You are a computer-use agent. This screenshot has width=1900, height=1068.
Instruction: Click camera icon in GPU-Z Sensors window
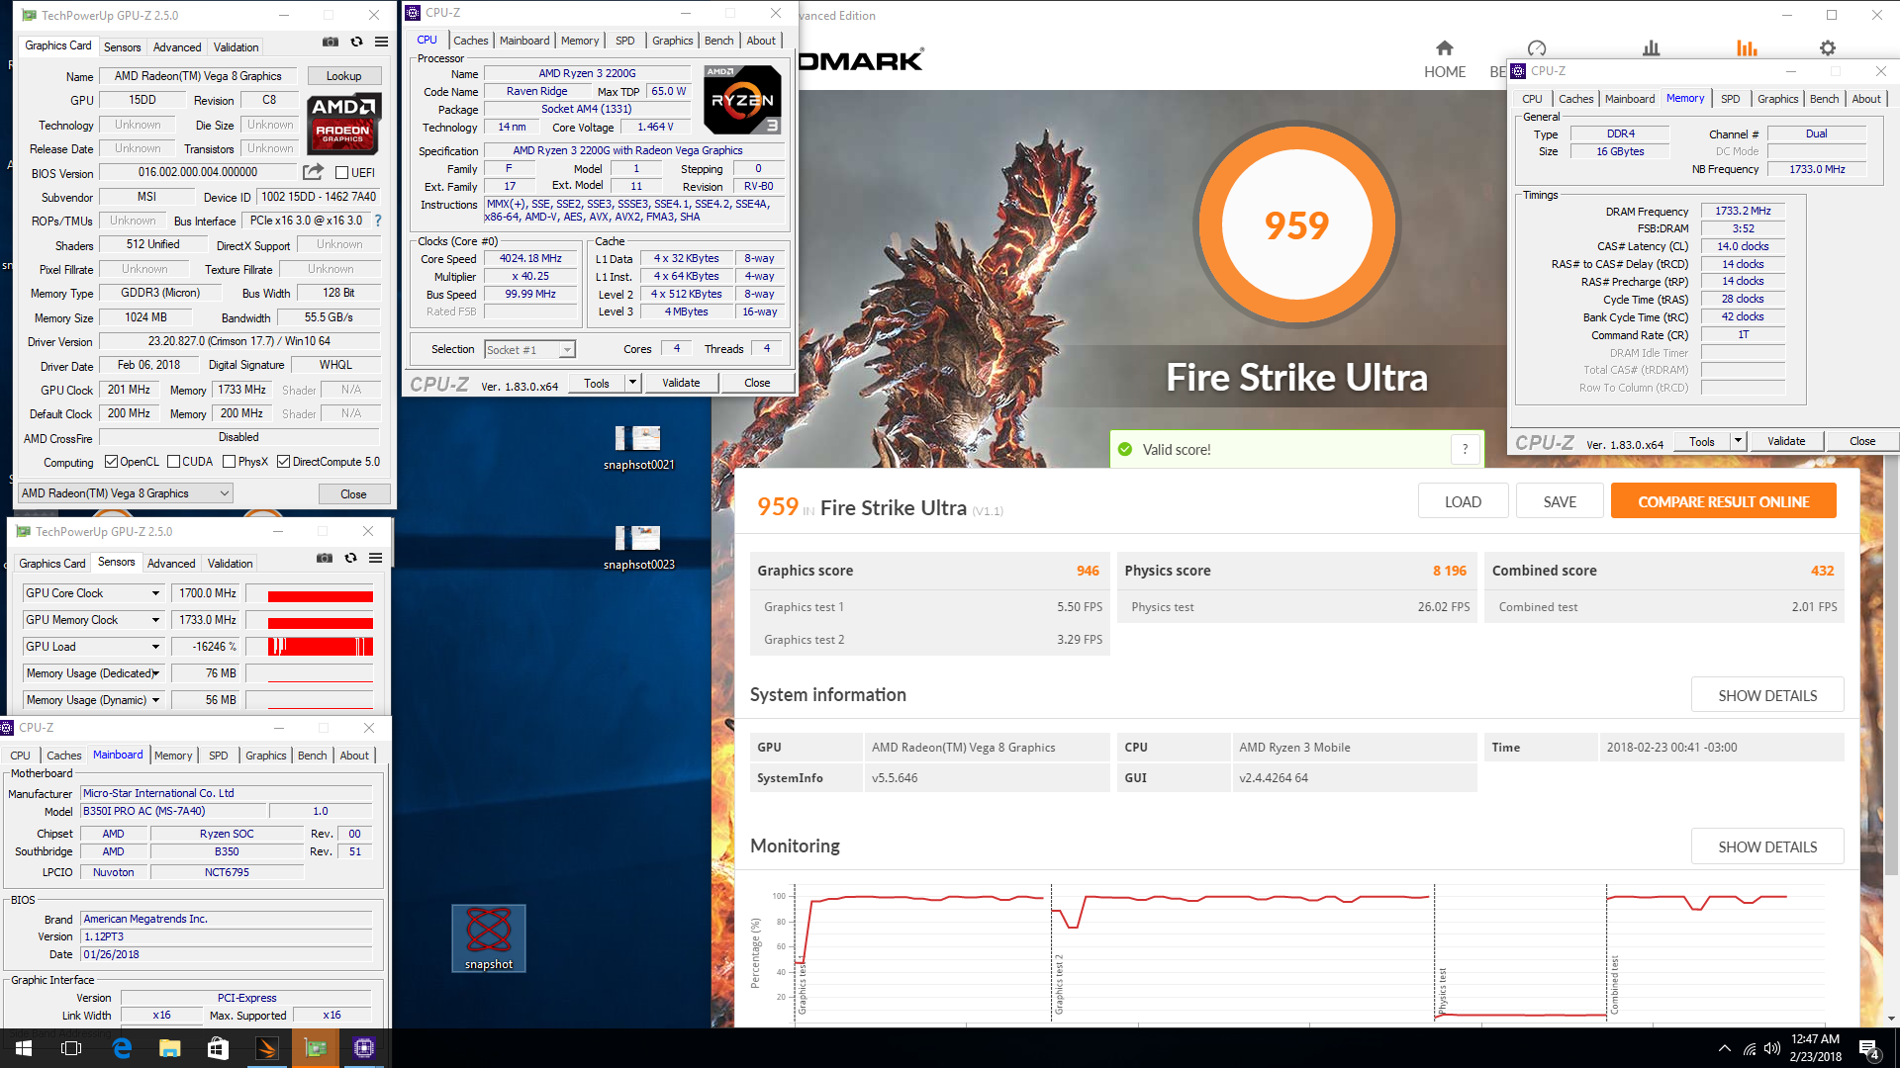tap(325, 559)
